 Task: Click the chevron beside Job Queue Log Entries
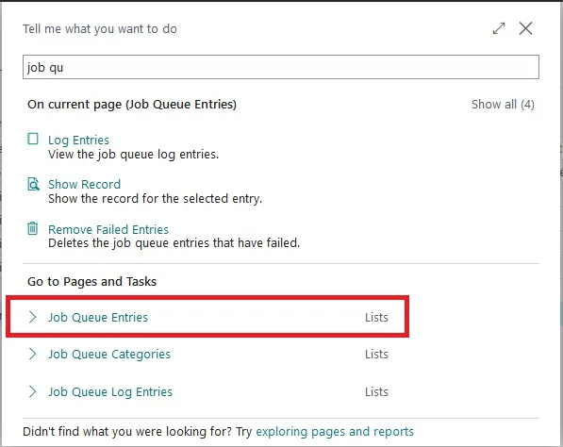pos(32,391)
